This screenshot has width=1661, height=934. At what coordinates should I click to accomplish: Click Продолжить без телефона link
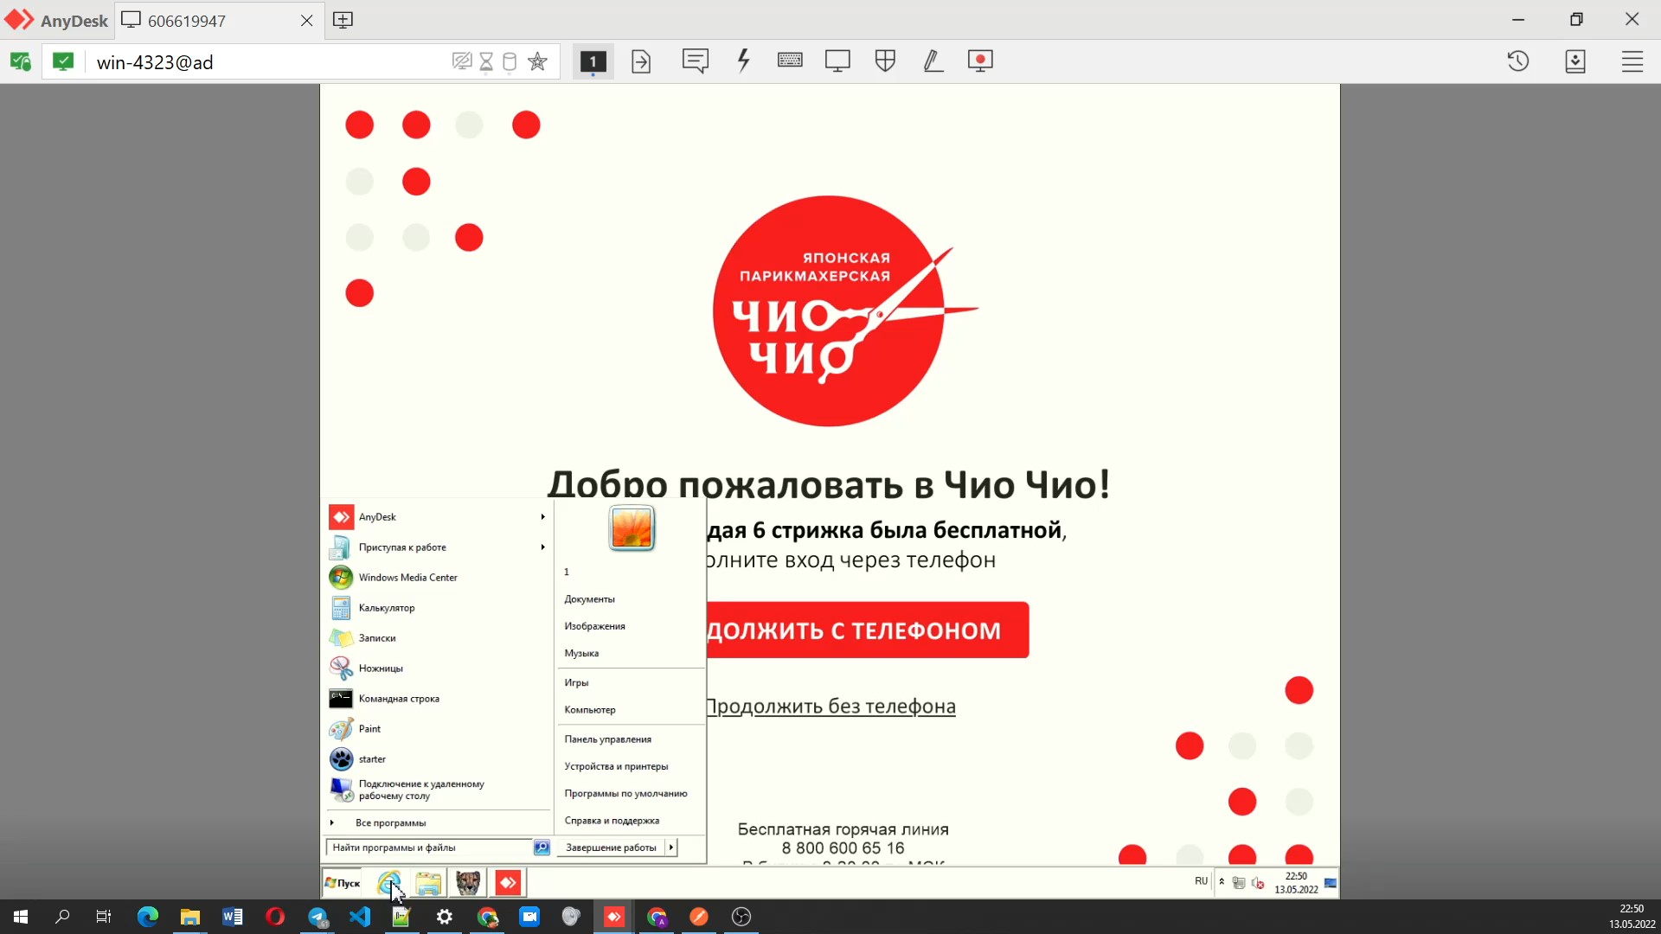(x=830, y=707)
